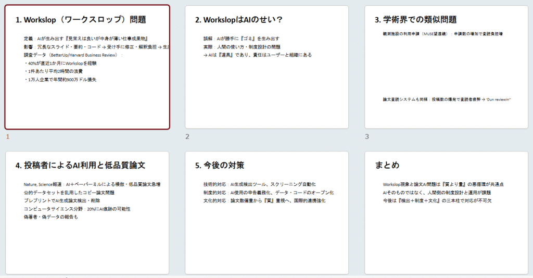Viewport: 533px width, 278px height.
Task: Click slide number 3 label below thumbnail
Action: click(x=367, y=137)
